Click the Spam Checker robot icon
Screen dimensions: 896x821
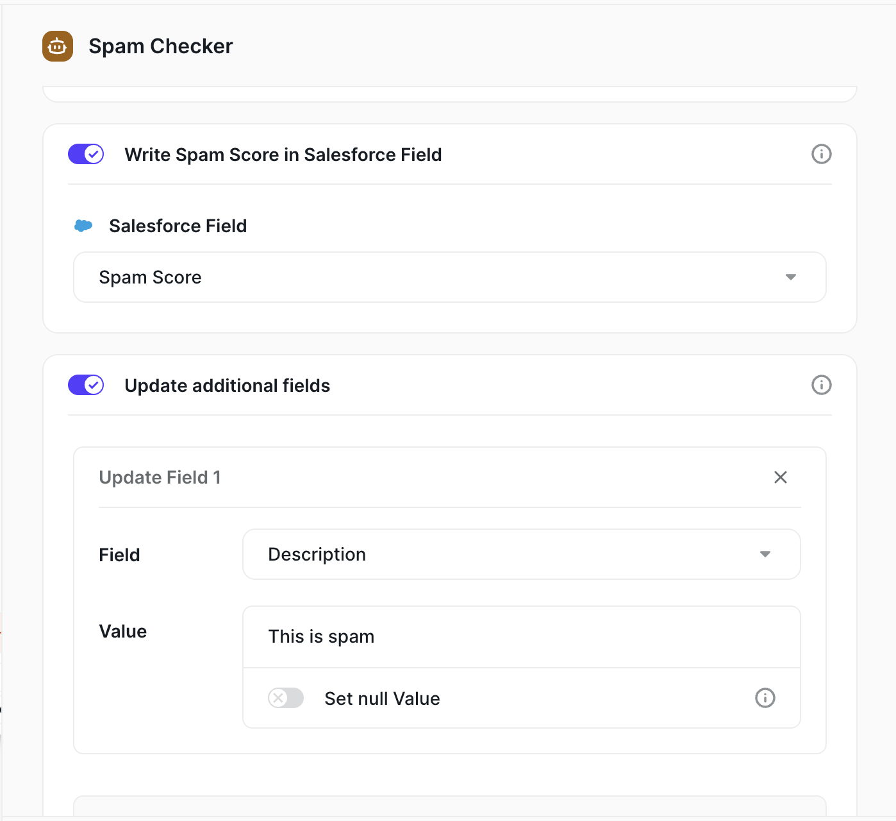point(58,46)
